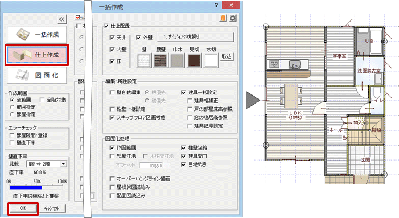399x218 pixels.
Task: Select the 図面化 icon button
Action: pos(37,75)
